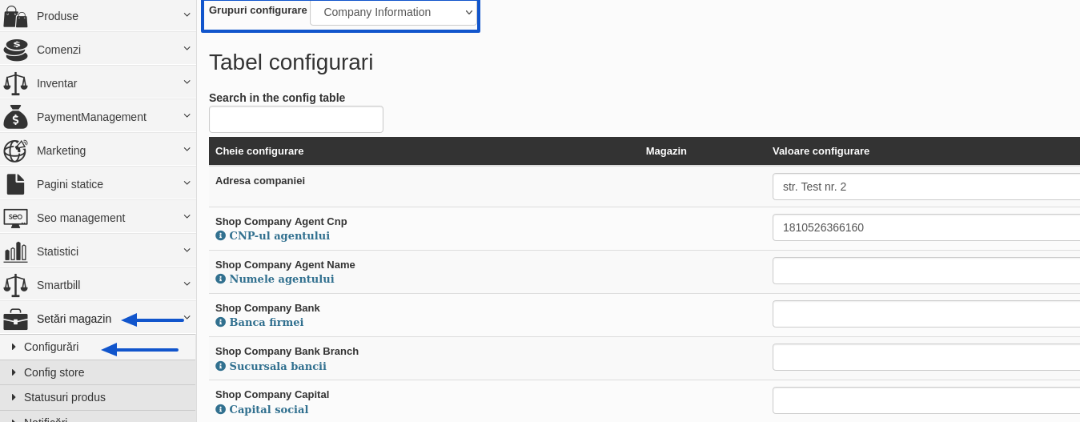Expand the Seo management menu chevron
This screenshot has height=422, width=1080.
[x=187, y=216]
